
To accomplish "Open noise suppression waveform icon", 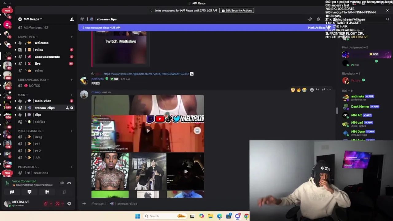I will click(62, 183).
